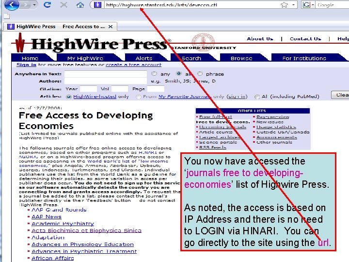Open New issues in Other Lists
The height and width of the screenshot is (262, 349).
270,122
